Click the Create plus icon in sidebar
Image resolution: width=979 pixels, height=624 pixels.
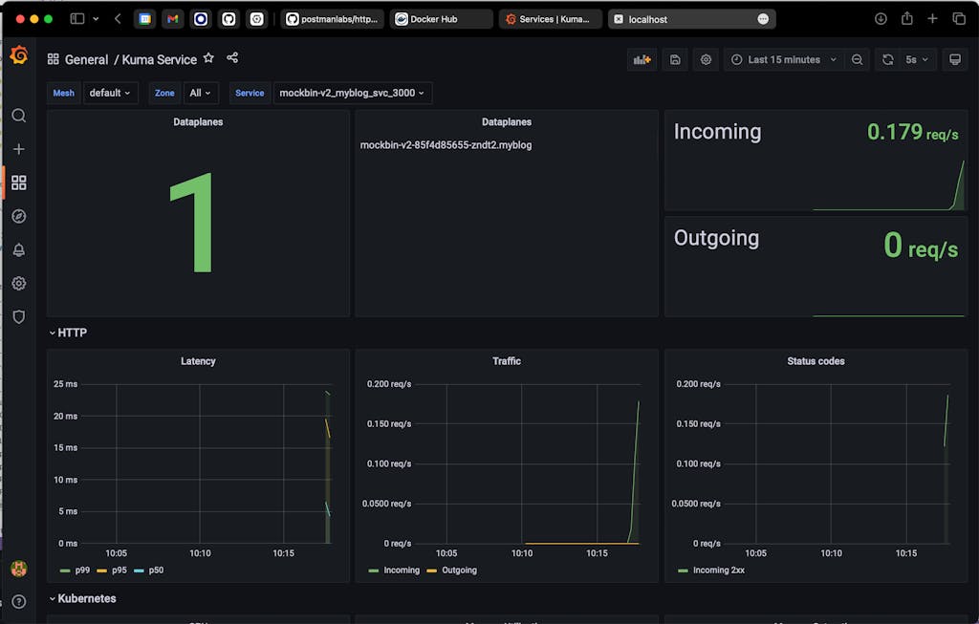coord(18,149)
